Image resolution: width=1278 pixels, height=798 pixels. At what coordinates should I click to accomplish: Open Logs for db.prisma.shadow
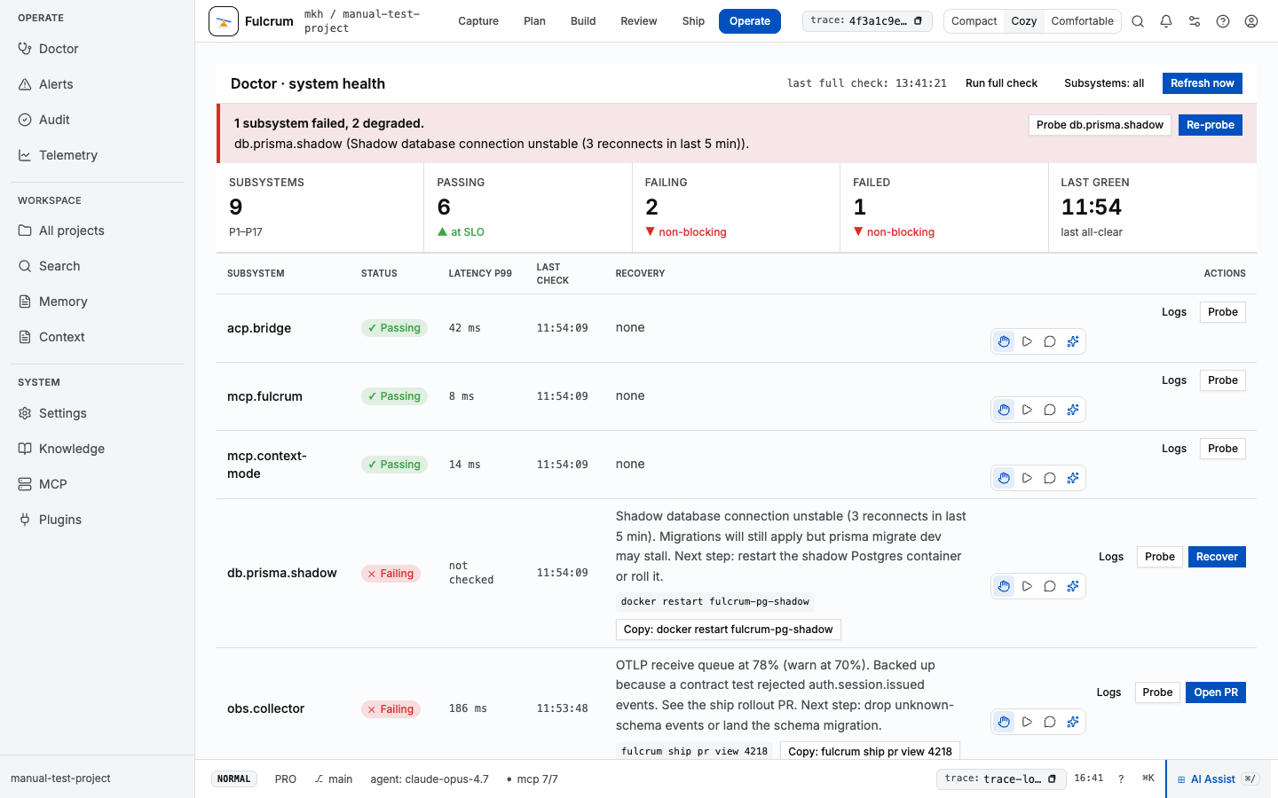click(x=1111, y=557)
